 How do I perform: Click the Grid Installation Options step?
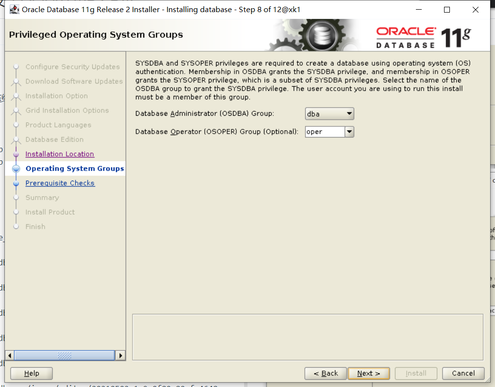(67, 110)
